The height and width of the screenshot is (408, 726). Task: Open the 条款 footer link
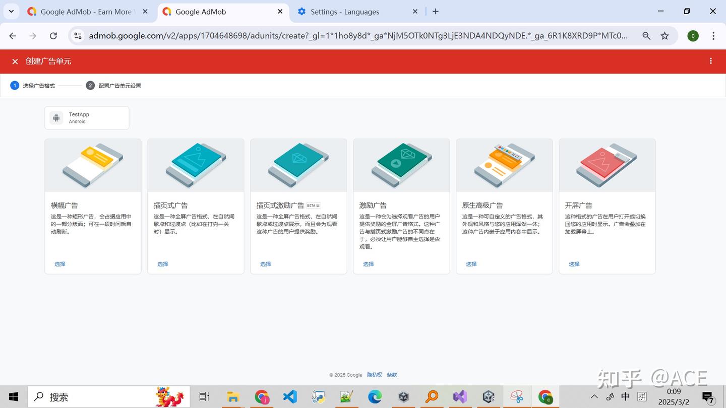pyautogui.click(x=392, y=375)
